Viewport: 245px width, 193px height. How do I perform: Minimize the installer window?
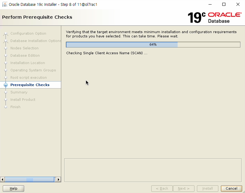coord(210,4)
